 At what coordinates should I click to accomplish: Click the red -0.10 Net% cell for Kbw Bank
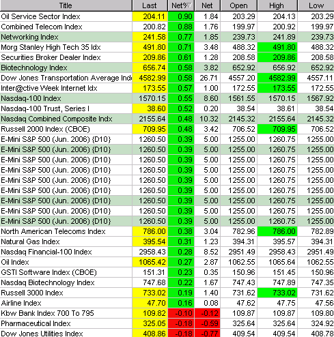181,313
